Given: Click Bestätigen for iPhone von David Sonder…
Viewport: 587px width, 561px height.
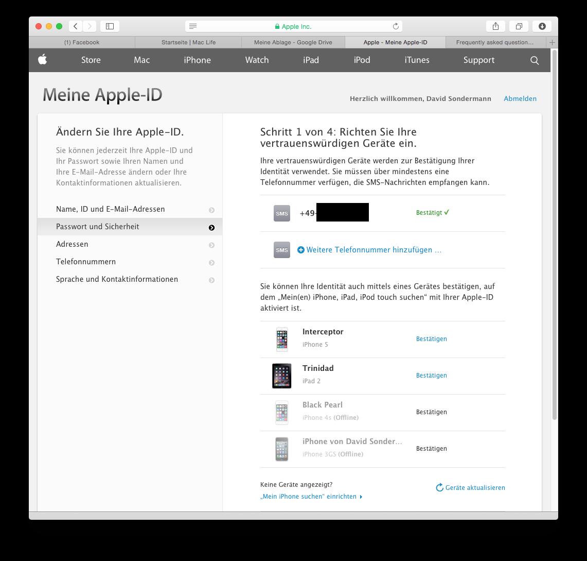Looking at the screenshot, I should click(x=431, y=449).
